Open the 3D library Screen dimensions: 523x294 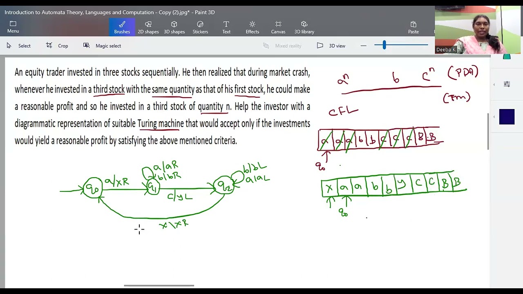click(304, 27)
